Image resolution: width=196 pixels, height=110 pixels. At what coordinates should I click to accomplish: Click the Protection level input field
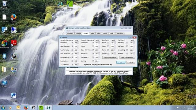(76, 43)
